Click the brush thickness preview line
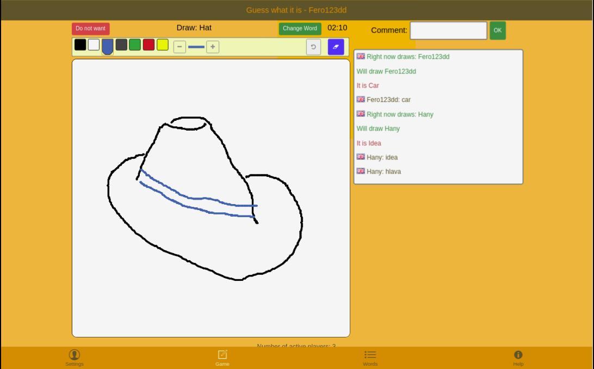594x369 pixels. pos(196,47)
